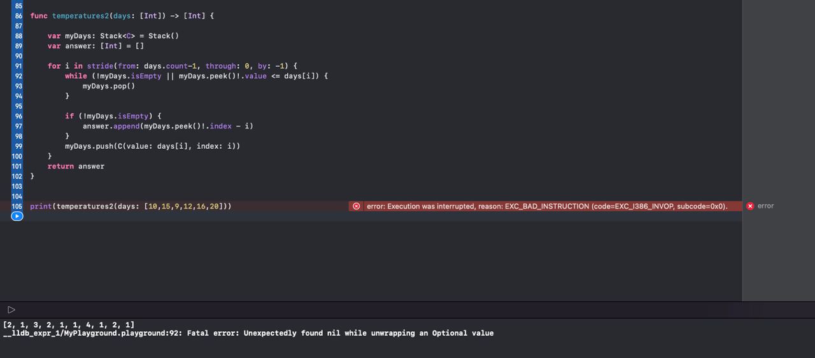Click "<= days[i]" in the while condition

pyautogui.click(x=297, y=76)
